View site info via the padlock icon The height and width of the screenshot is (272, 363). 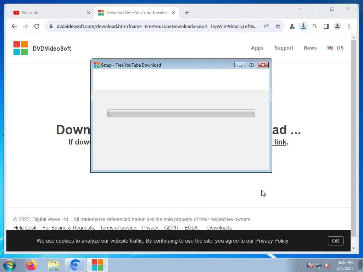click(x=51, y=26)
